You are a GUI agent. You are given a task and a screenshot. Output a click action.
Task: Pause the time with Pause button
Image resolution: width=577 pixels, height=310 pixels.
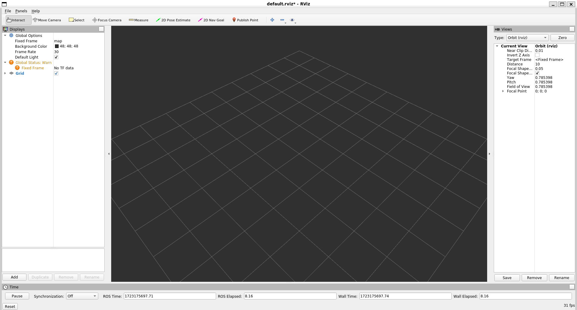pos(17,296)
